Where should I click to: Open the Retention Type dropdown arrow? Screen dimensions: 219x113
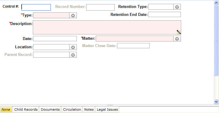tap(177, 7)
